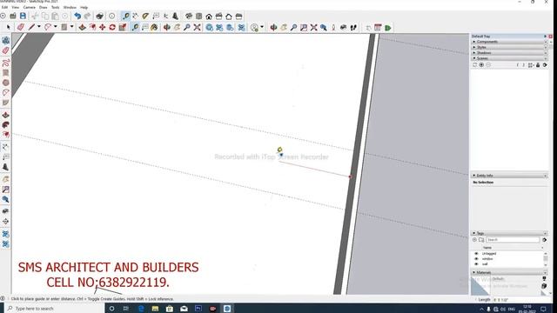Open Mail app from the taskbar
This screenshot has height=313, width=557.
[x=184, y=309]
